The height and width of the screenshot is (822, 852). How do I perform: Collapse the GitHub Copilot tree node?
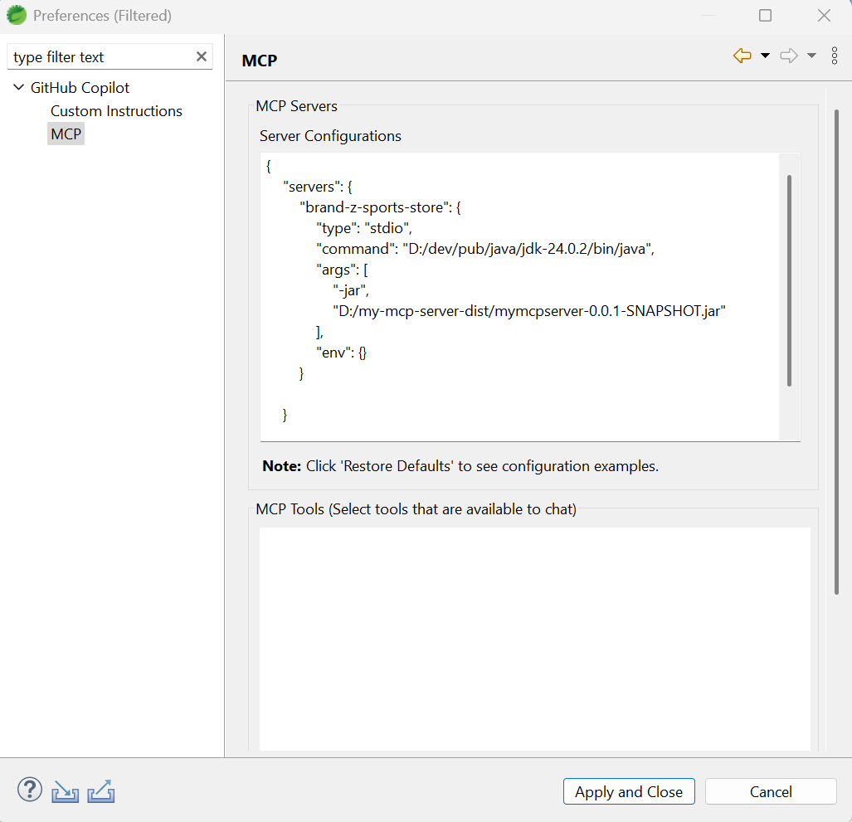pyautogui.click(x=18, y=87)
